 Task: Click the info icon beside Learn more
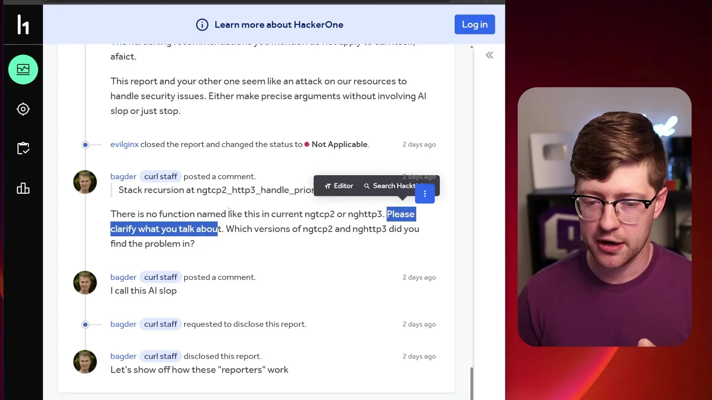202,25
